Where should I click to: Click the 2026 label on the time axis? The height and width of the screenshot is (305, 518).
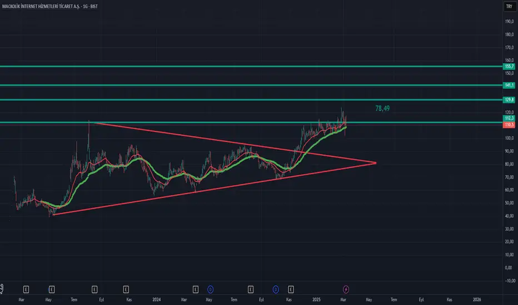tap(477, 299)
